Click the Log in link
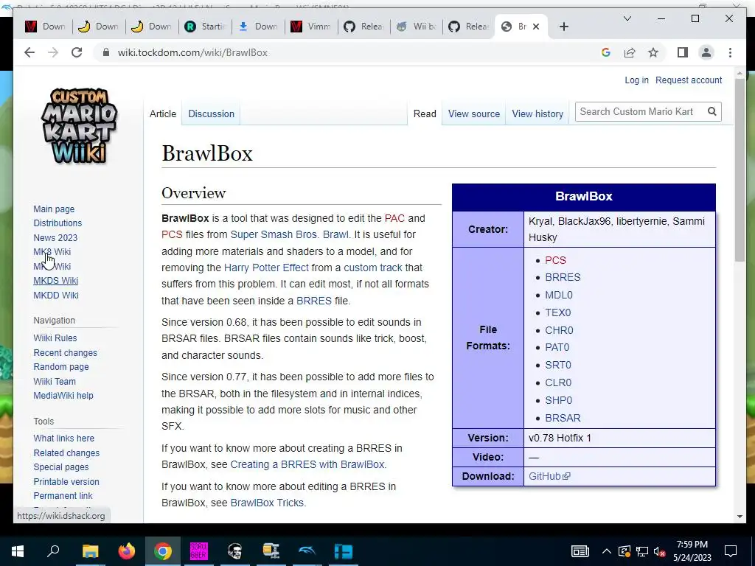 coord(636,80)
